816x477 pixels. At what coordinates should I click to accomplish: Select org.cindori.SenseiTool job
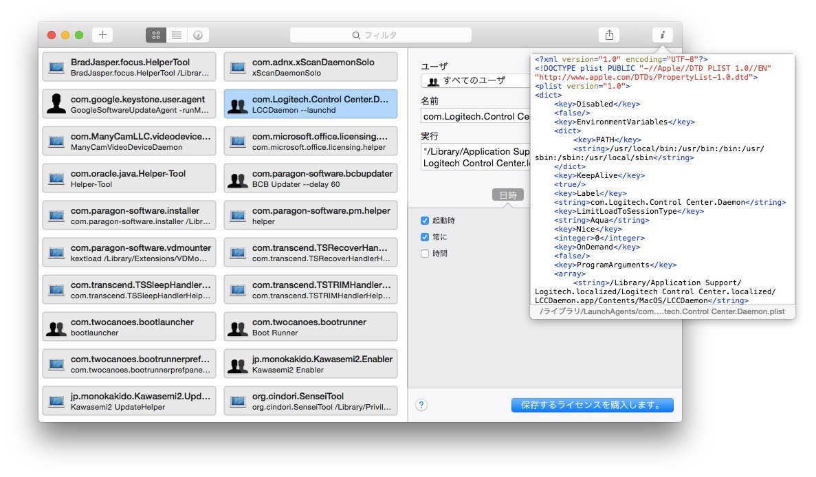coord(311,401)
